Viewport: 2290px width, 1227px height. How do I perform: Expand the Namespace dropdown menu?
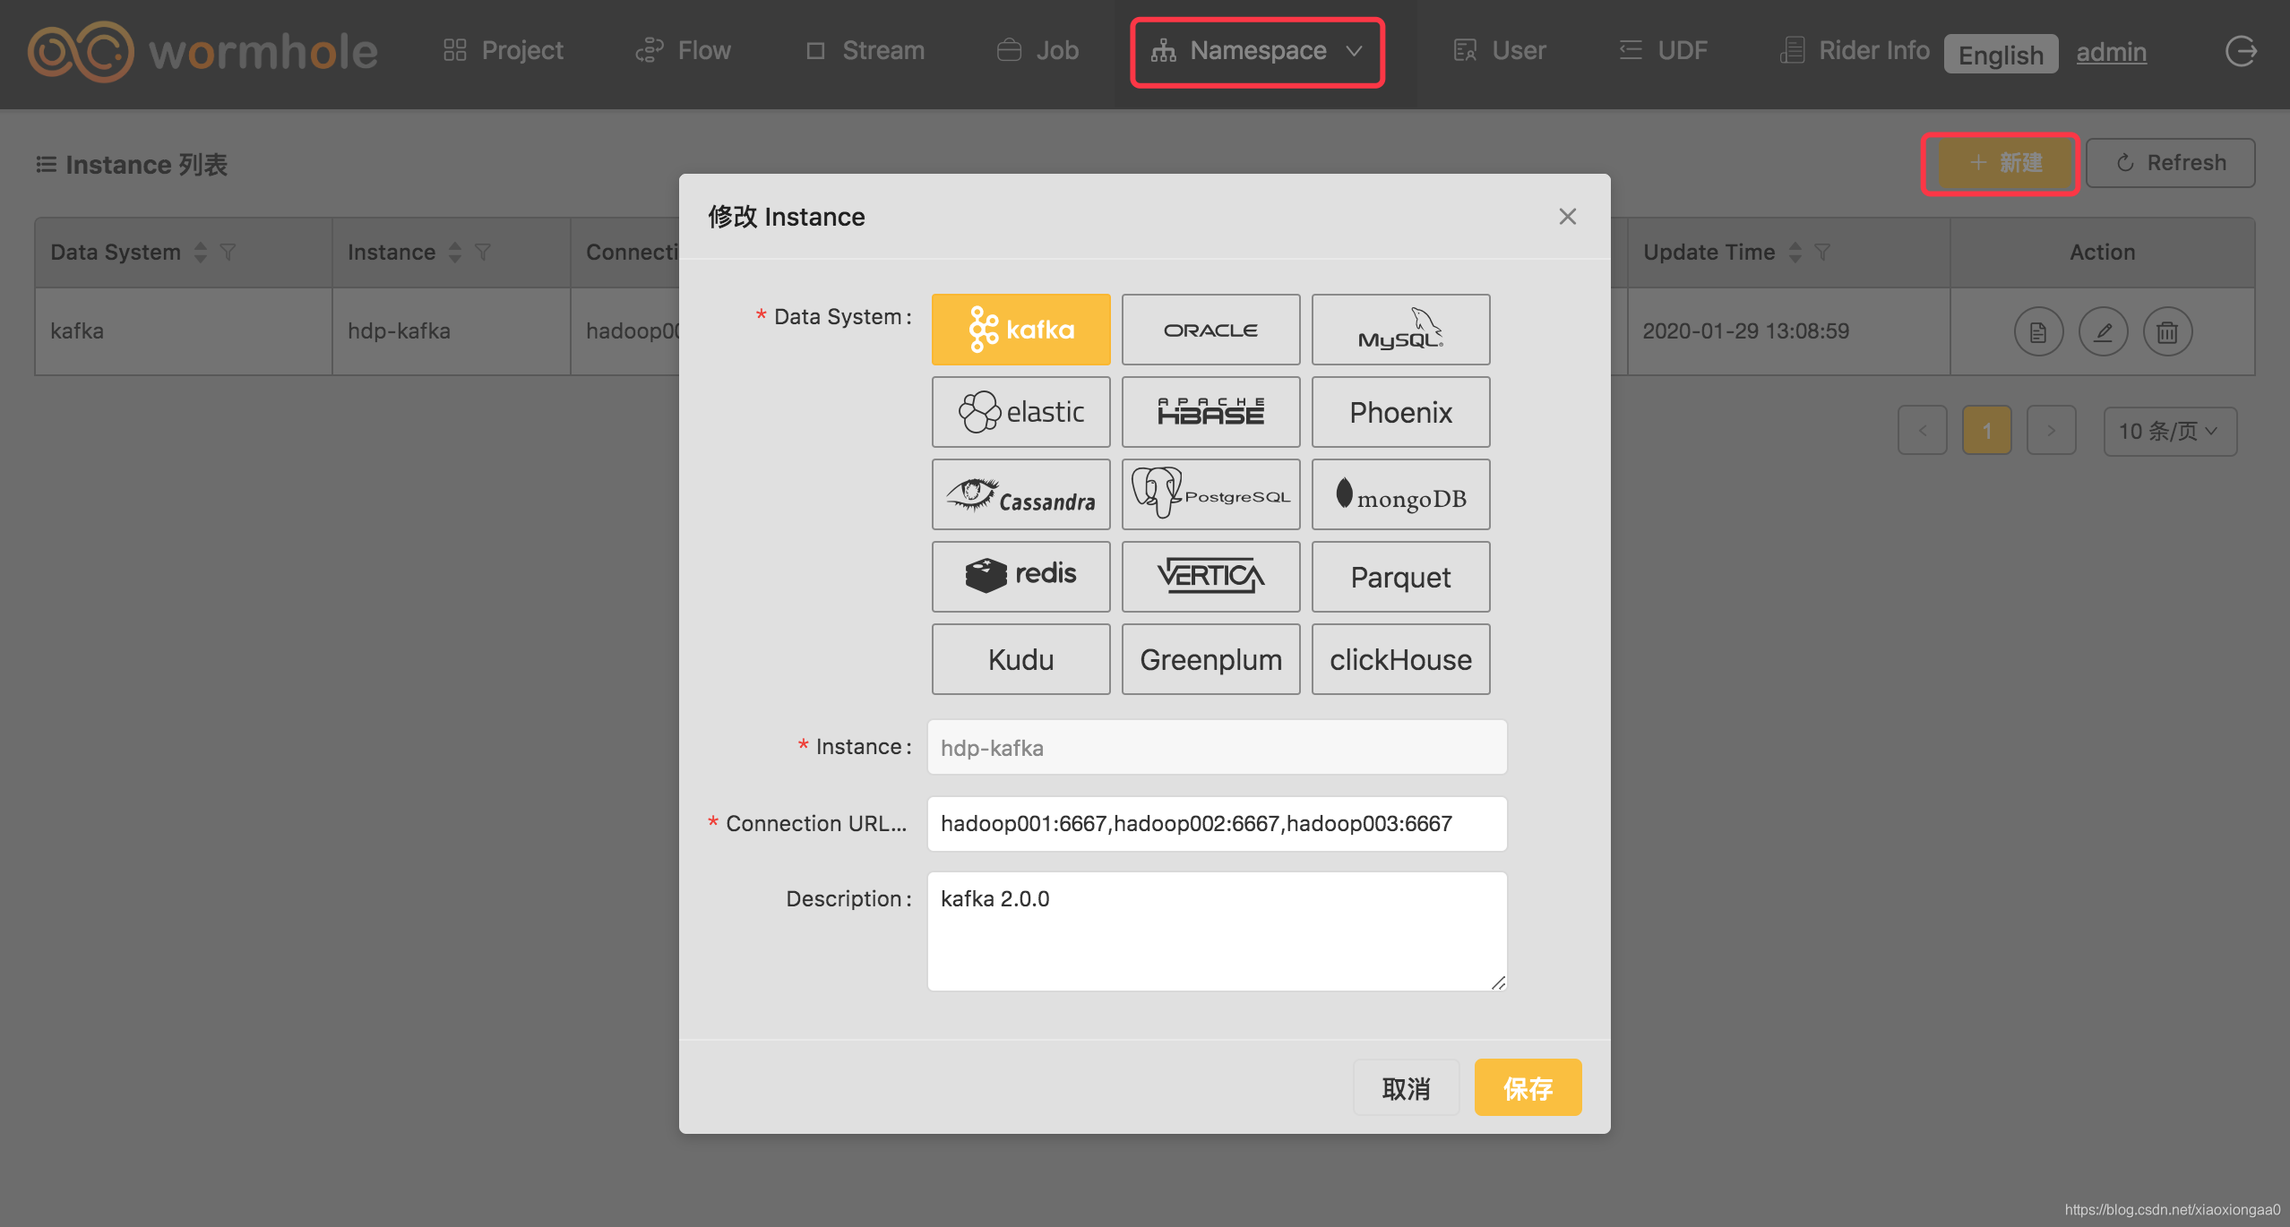[x=1257, y=51]
